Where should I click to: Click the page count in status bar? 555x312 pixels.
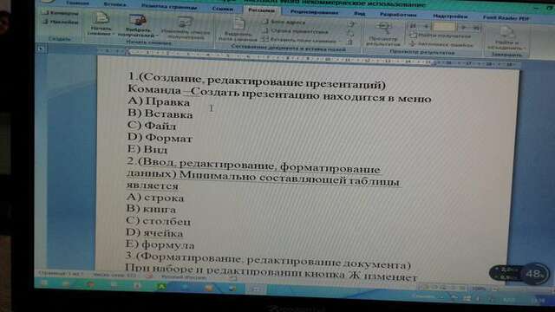click(60, 274)
